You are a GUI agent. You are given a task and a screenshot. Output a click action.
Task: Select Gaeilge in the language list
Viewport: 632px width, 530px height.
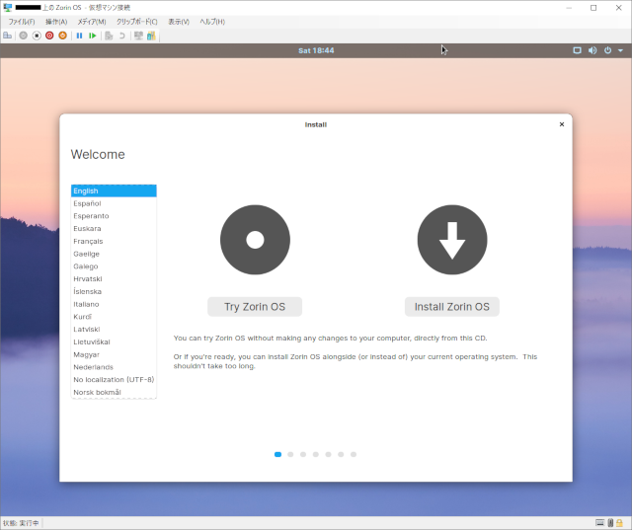[x=114, y=254]
